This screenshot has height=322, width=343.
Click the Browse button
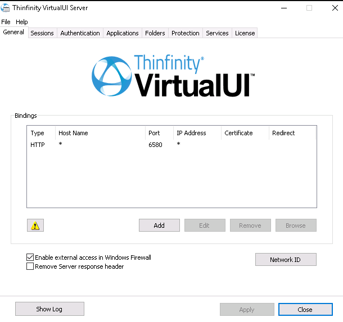tap(296, 225)
